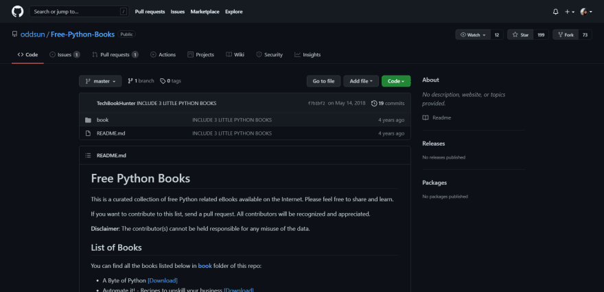
Task: Click the slash shortcut key icon in search
Action: click(124, 12)
